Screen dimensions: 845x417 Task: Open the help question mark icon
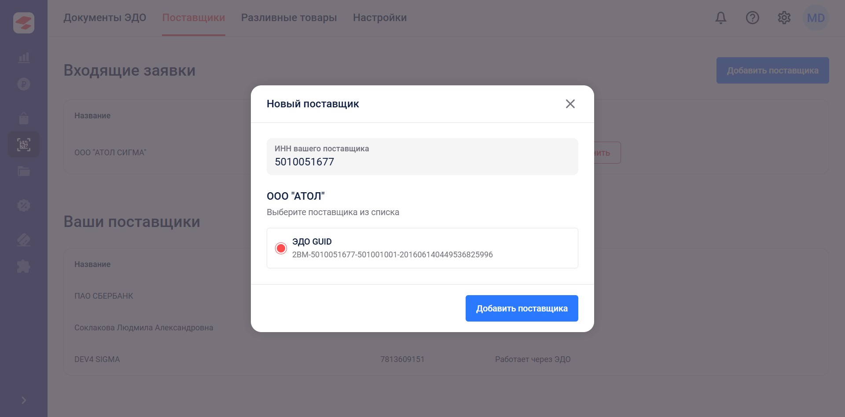(x=752, y=18)
